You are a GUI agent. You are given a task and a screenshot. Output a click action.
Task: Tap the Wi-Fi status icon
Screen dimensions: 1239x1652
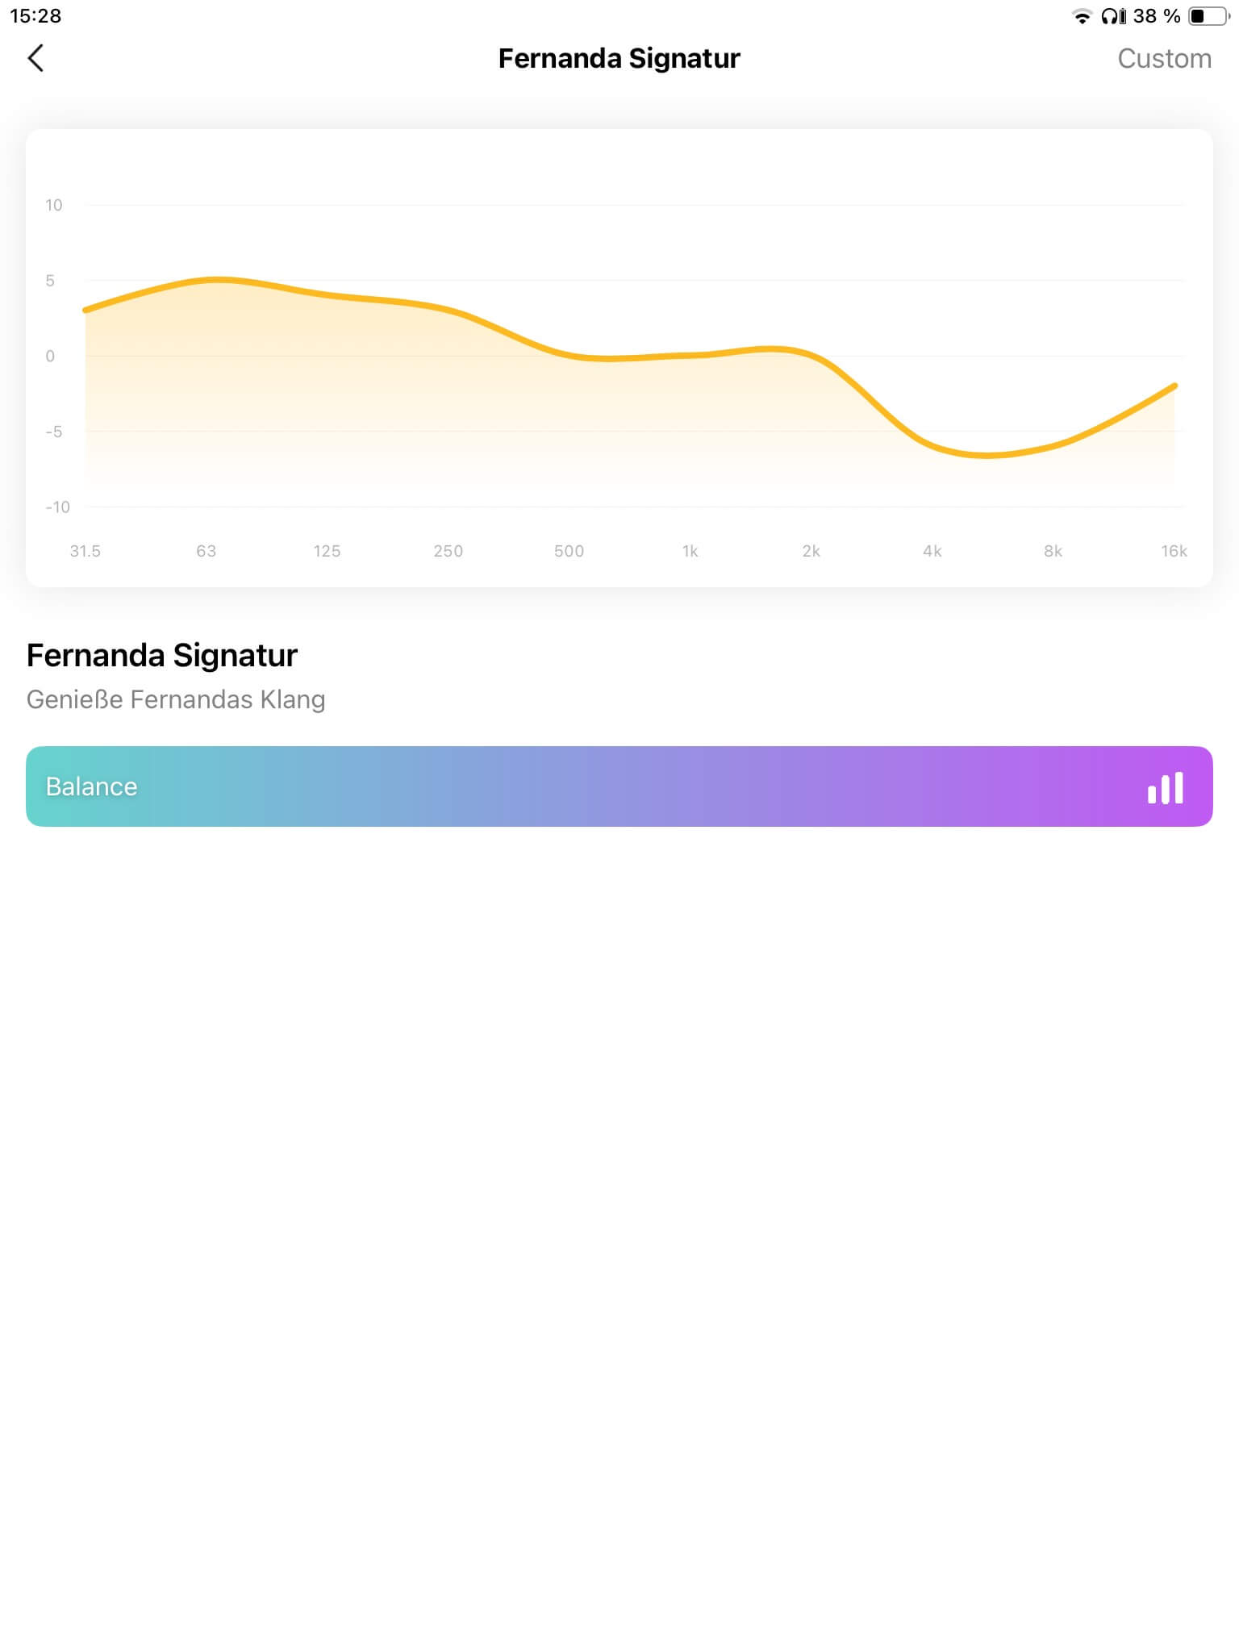tap(1081, 16)
